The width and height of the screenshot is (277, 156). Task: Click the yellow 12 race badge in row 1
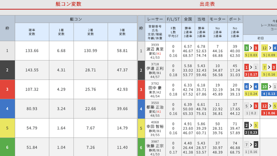(x=264, y=48)
